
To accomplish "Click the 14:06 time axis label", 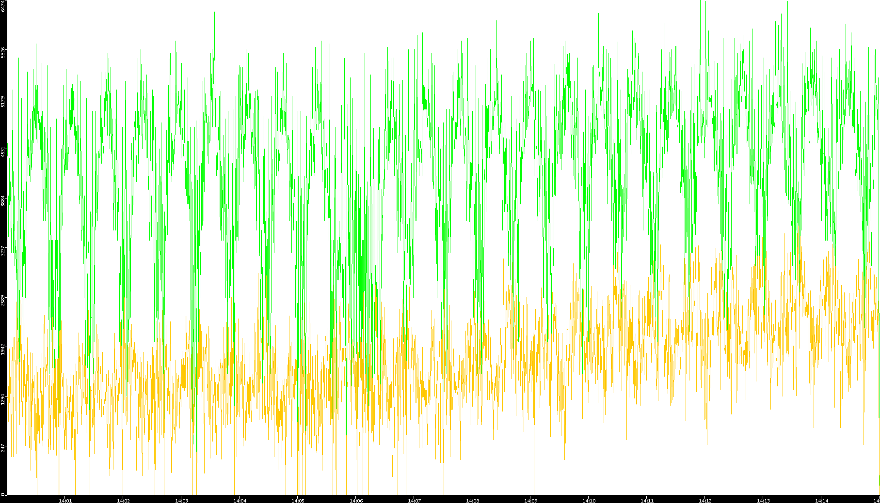I will (356, 501).
